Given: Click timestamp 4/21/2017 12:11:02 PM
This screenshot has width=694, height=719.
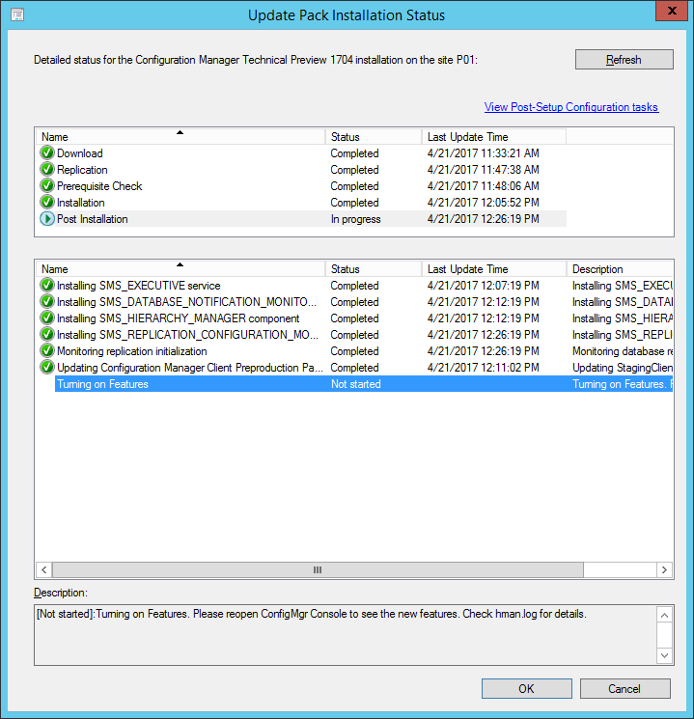Looking at the screenshot, I should pos(483,368).
